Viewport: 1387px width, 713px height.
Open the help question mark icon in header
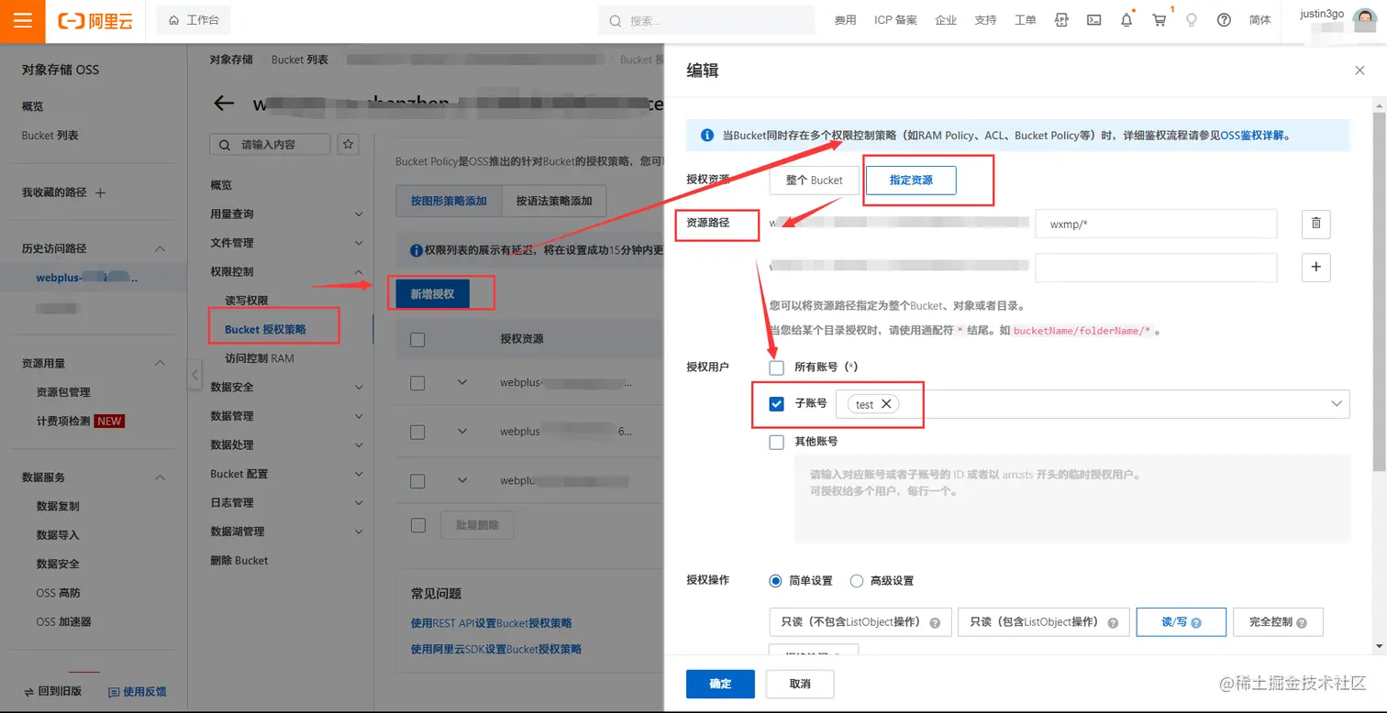[x=1224, y=20]
